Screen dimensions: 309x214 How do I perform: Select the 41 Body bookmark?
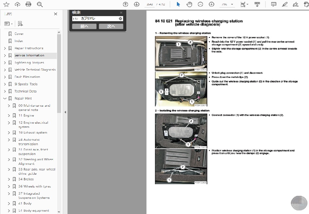(x=25, y=203)
